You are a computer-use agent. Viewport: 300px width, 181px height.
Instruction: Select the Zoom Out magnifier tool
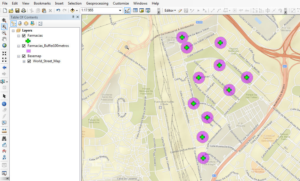pos(4,32)
